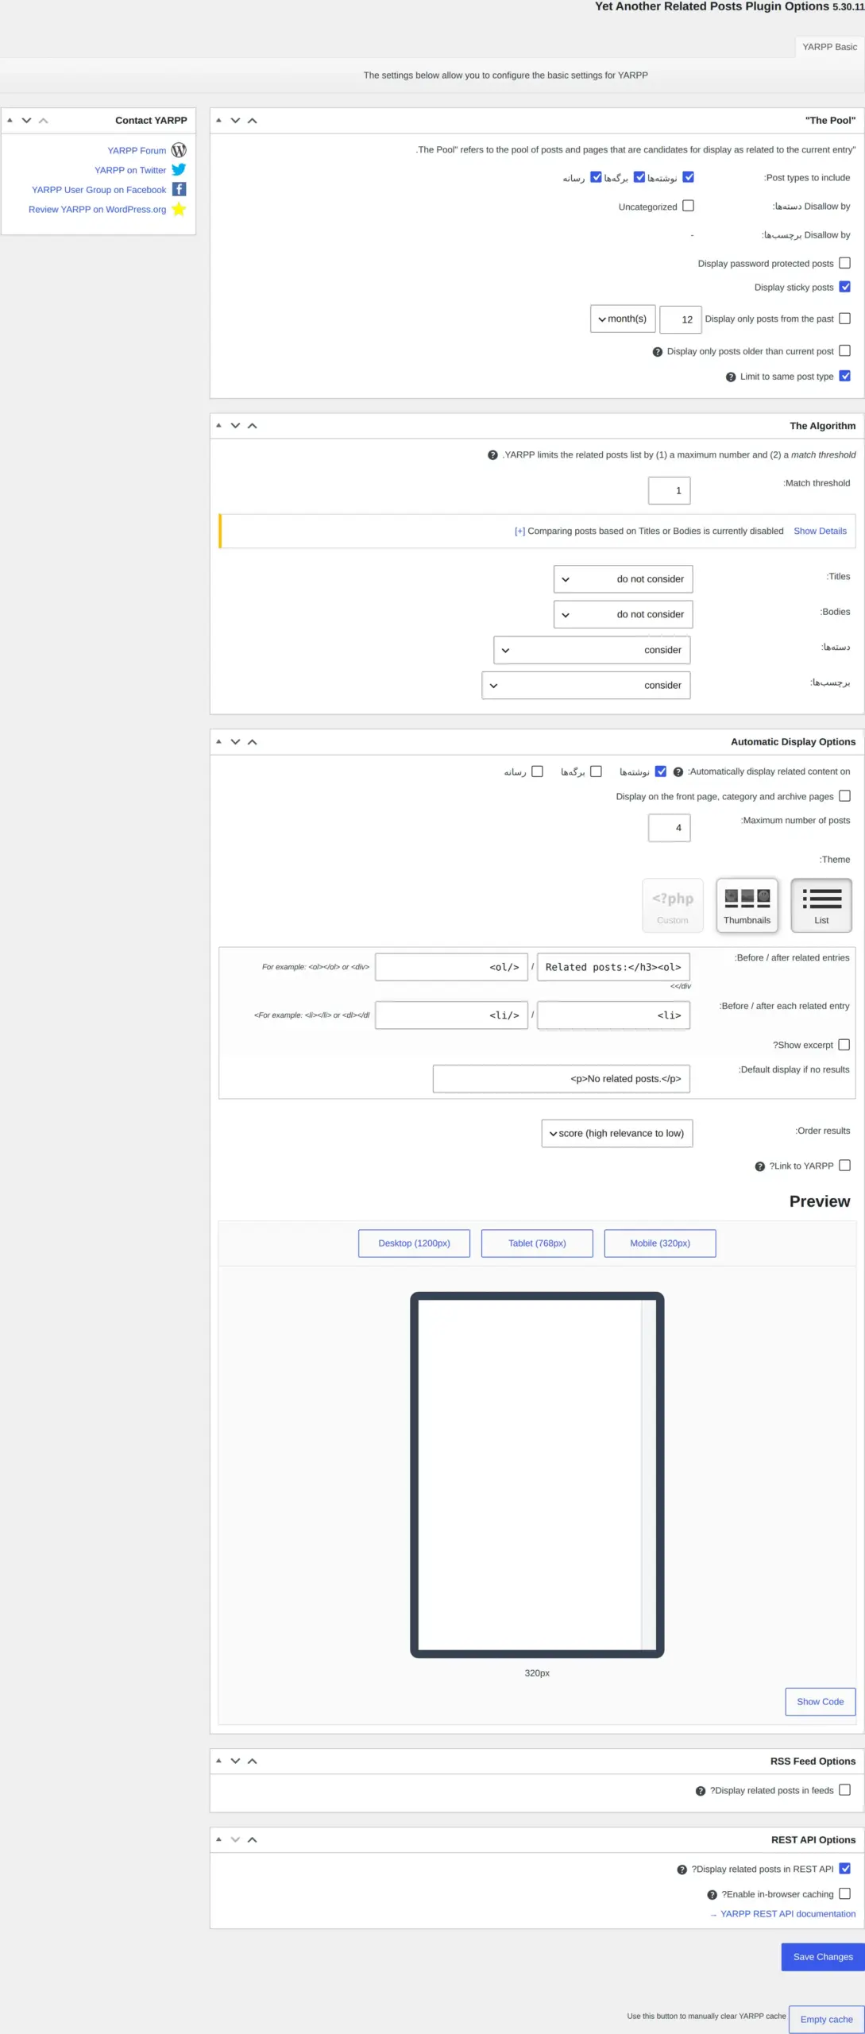The width and height of the screenshot is (865, 2034).
Task: Open the month(s) time unit dropdown
Action: click(623, 319)
